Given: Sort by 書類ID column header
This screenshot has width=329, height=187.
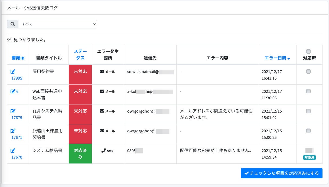Looking at the screenshot, I should tap(18, 58).
